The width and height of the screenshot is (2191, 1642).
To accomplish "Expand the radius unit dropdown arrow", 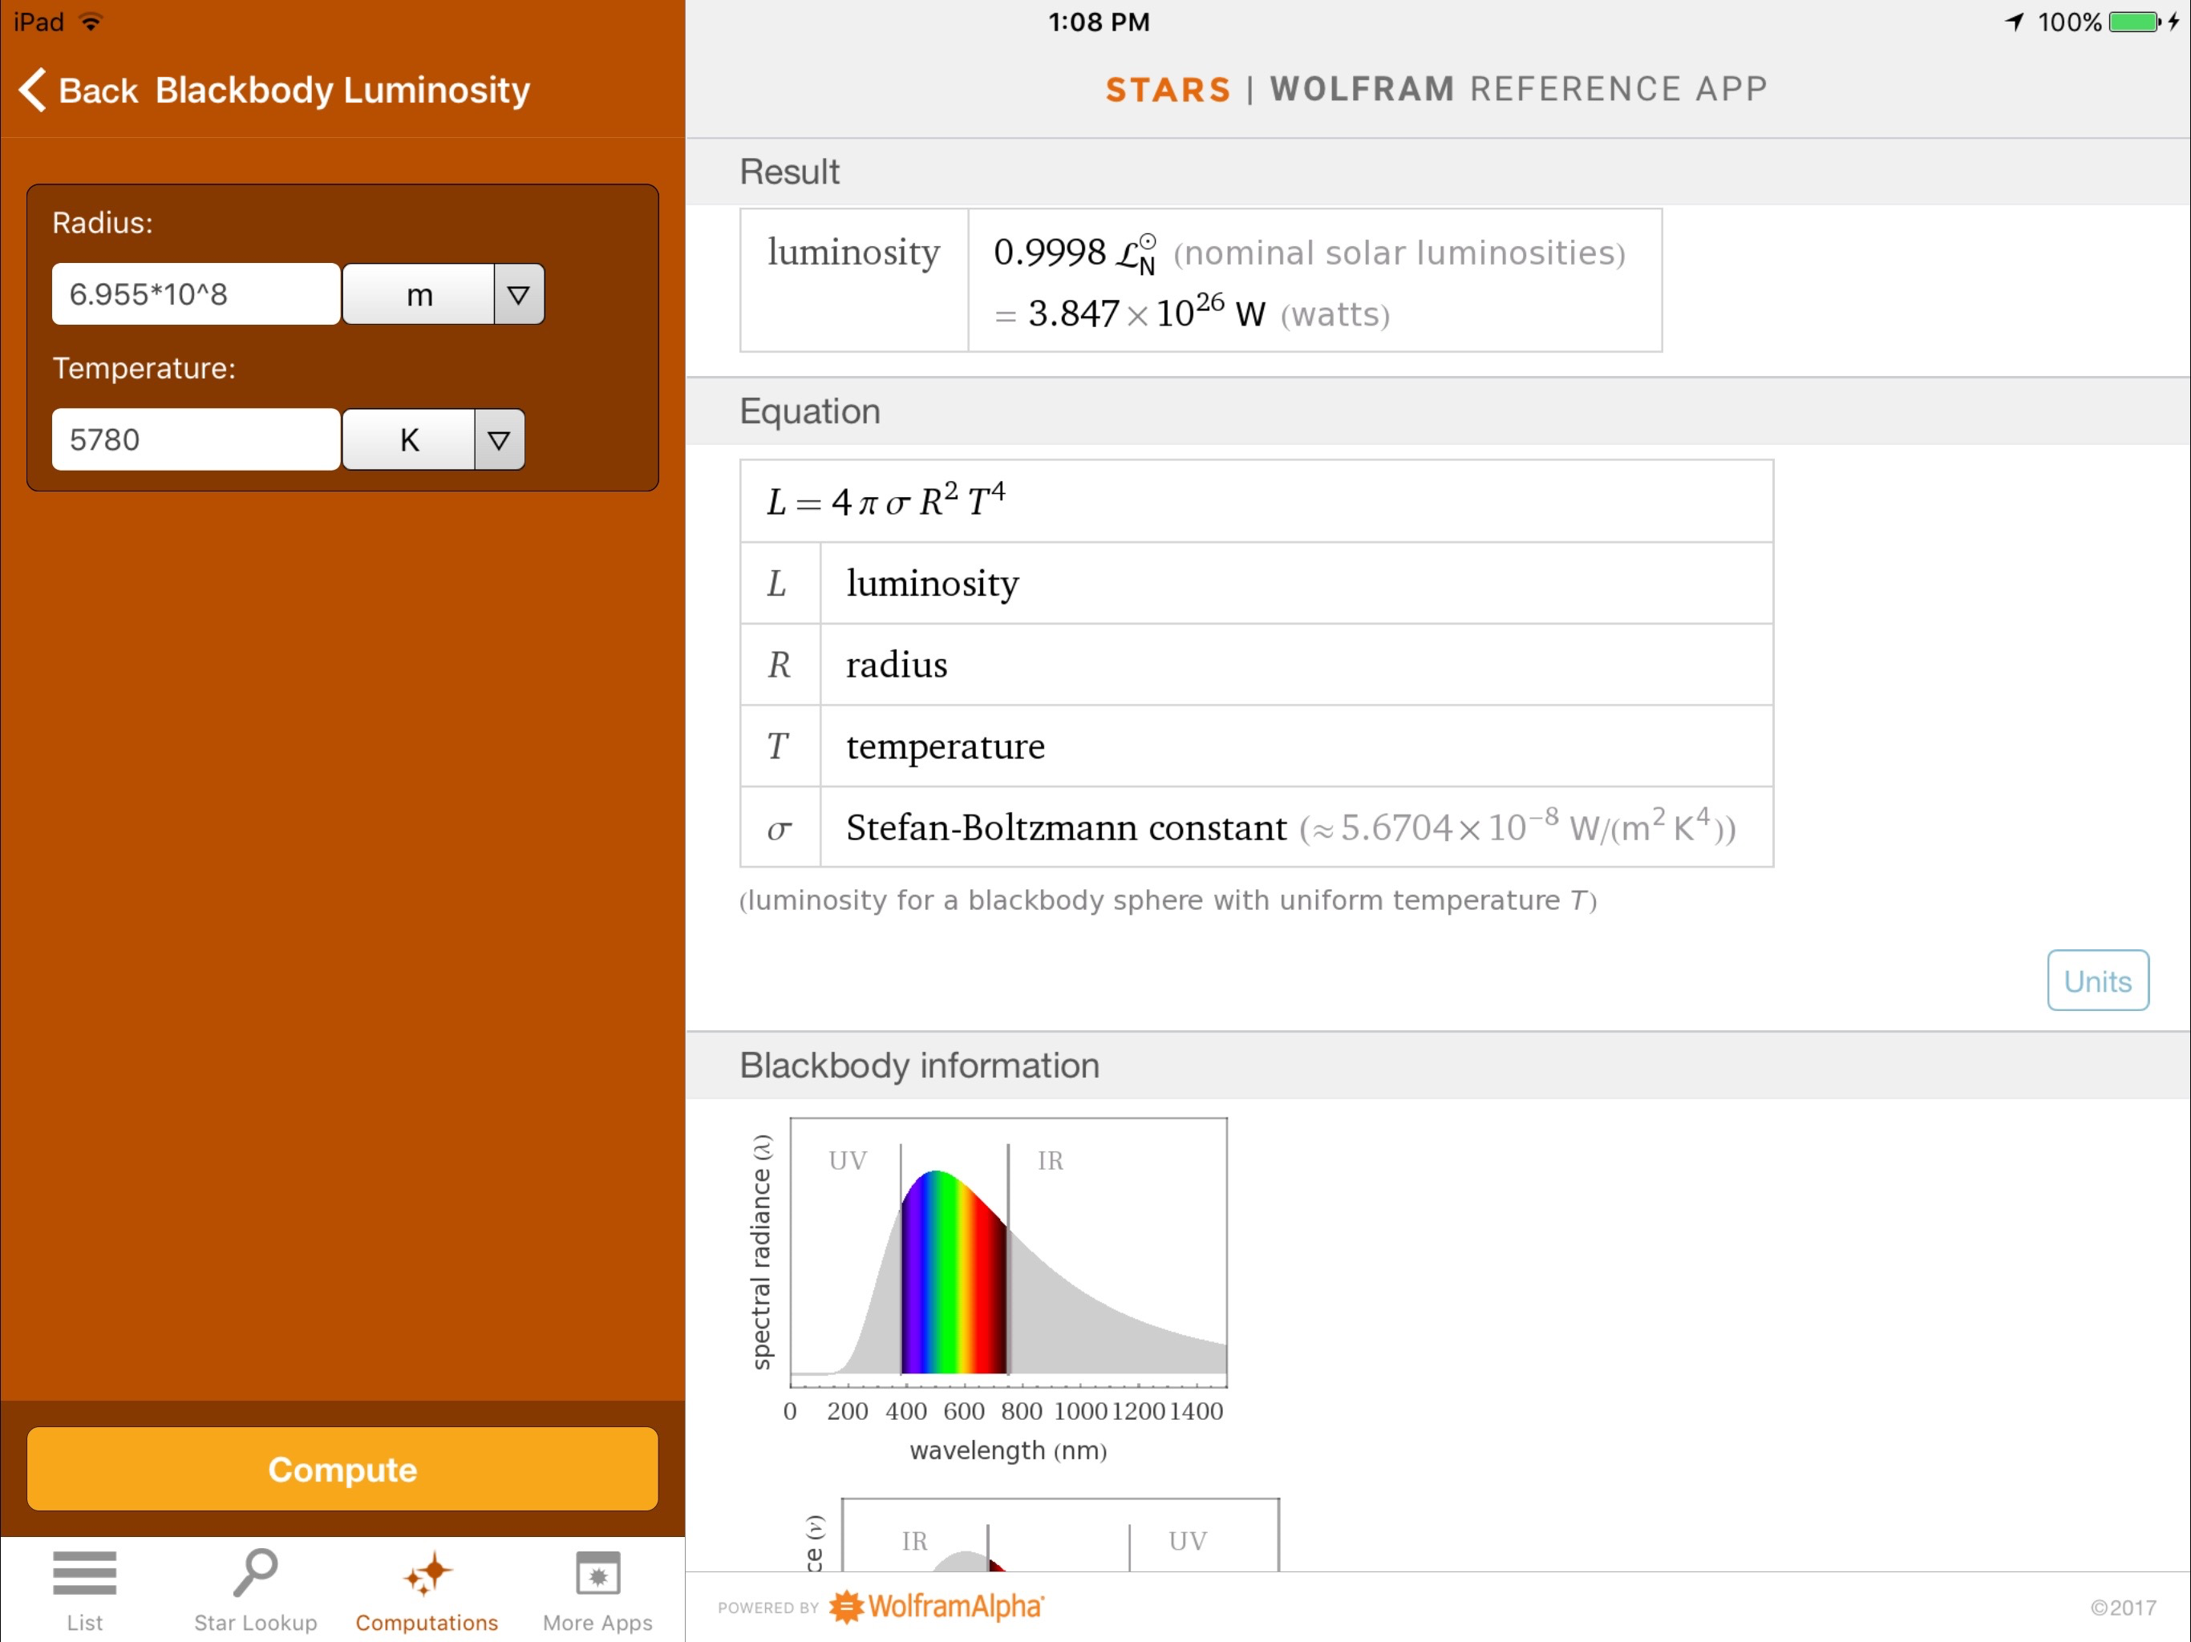I will click(518, 294).
